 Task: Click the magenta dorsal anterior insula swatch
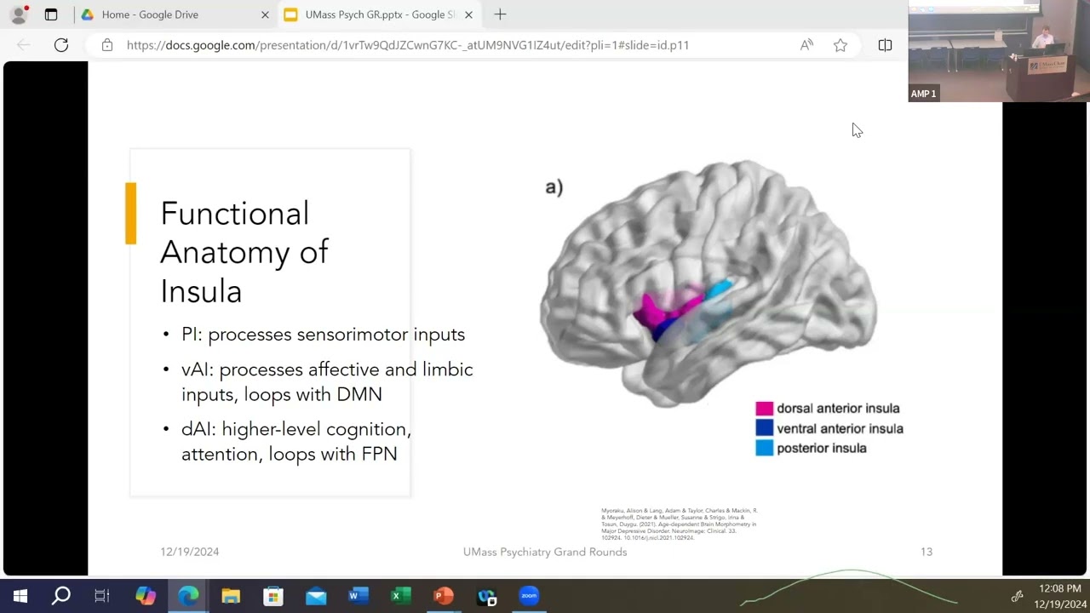764,409
